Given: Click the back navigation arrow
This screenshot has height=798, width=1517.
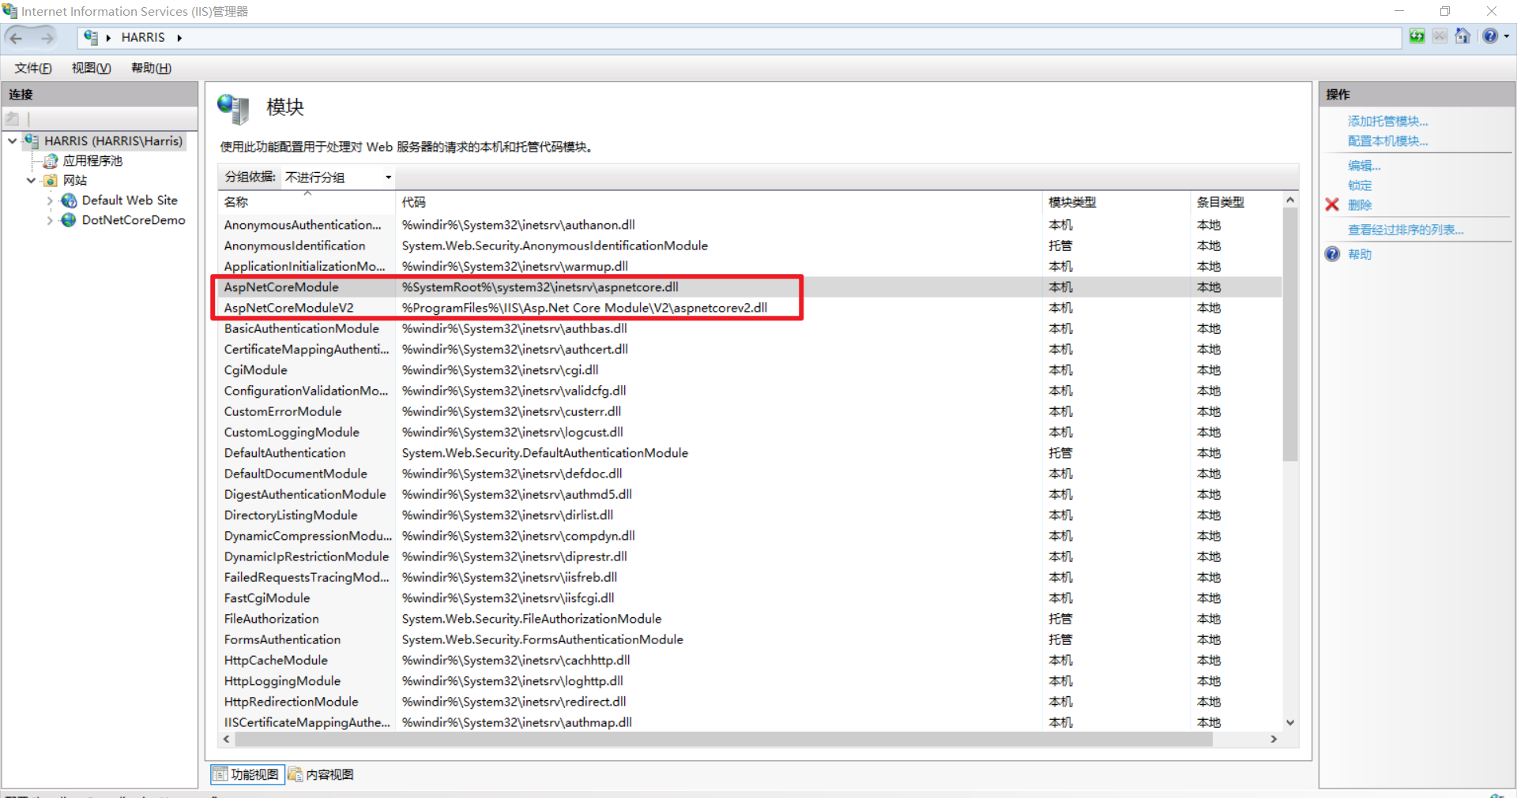Looking at the screenshot, I should click(17, 37).
